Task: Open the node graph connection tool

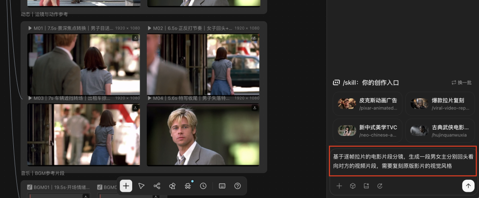Action: (x=157, y=186)
